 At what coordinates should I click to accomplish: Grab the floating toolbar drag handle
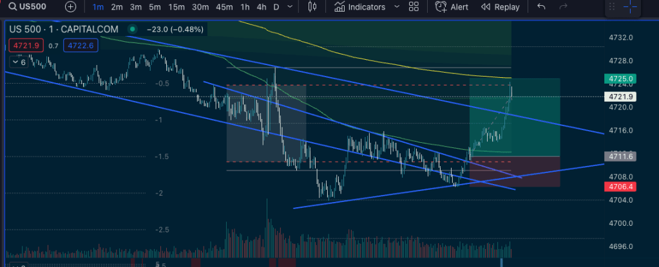[611, 7]
